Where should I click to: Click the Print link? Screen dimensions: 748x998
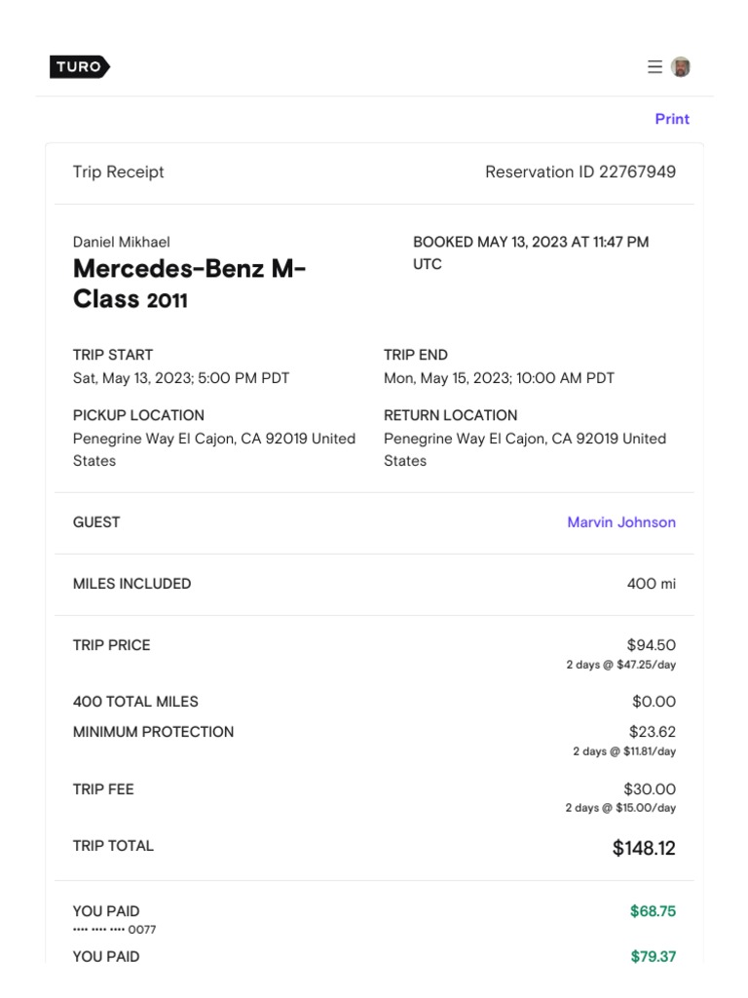672,119
